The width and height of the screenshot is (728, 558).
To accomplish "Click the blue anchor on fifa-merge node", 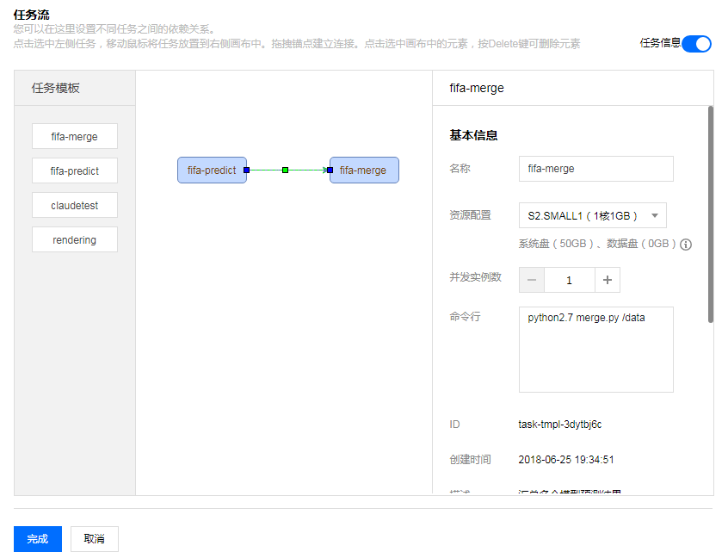I will click(330, 170).
